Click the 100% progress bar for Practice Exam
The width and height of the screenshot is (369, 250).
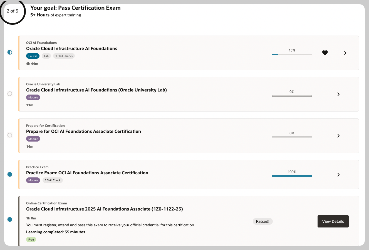click(x=292, y=176)
